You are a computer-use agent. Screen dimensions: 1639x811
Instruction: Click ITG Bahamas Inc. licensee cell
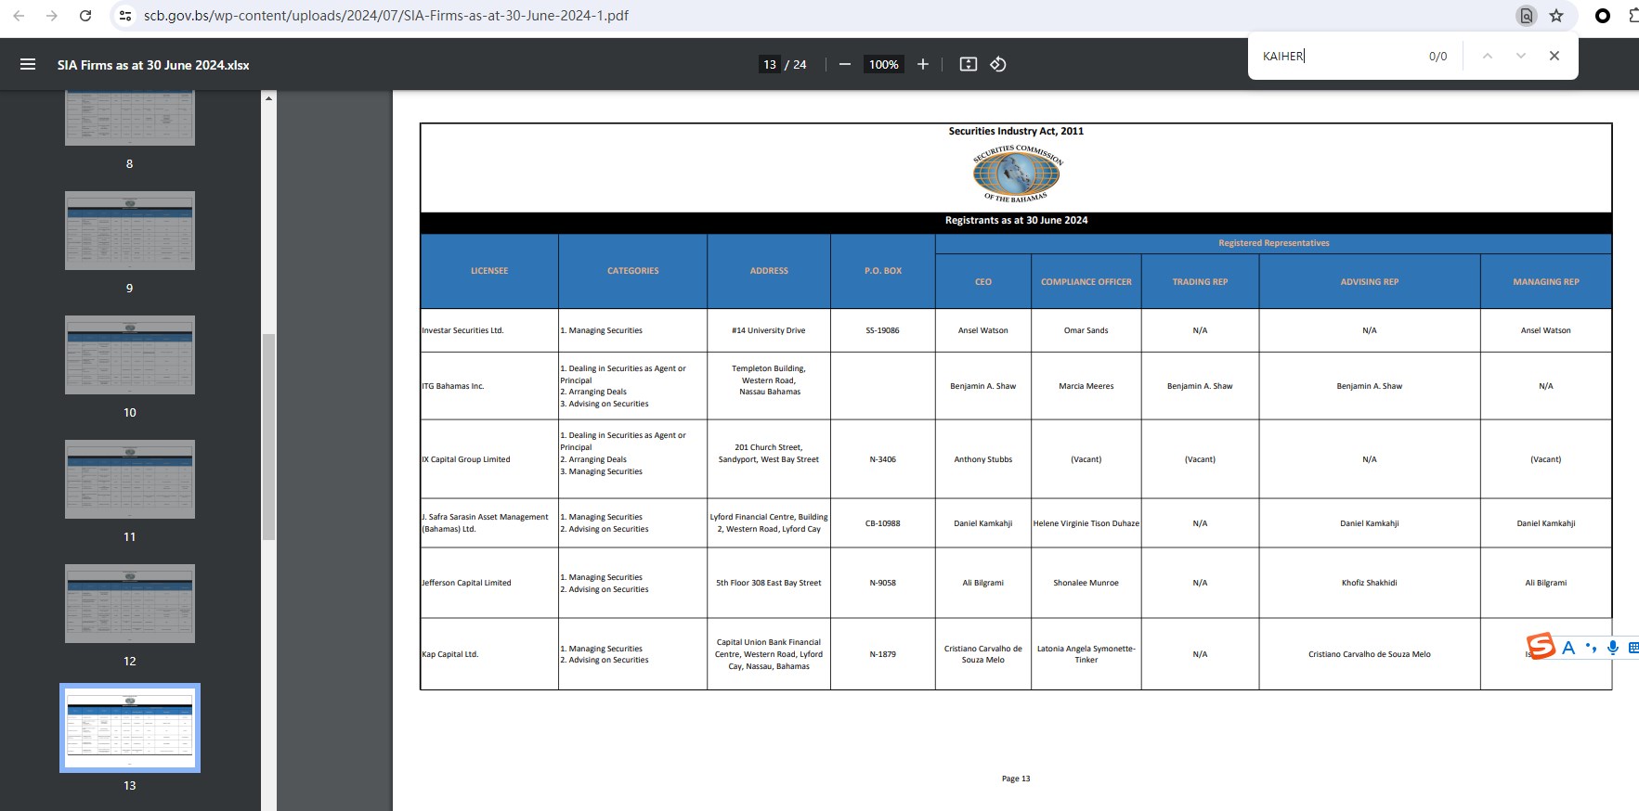pyautogui.click(x=489, y=386)
